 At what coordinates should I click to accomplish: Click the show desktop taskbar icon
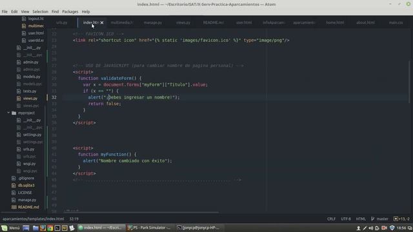[26, 227]
